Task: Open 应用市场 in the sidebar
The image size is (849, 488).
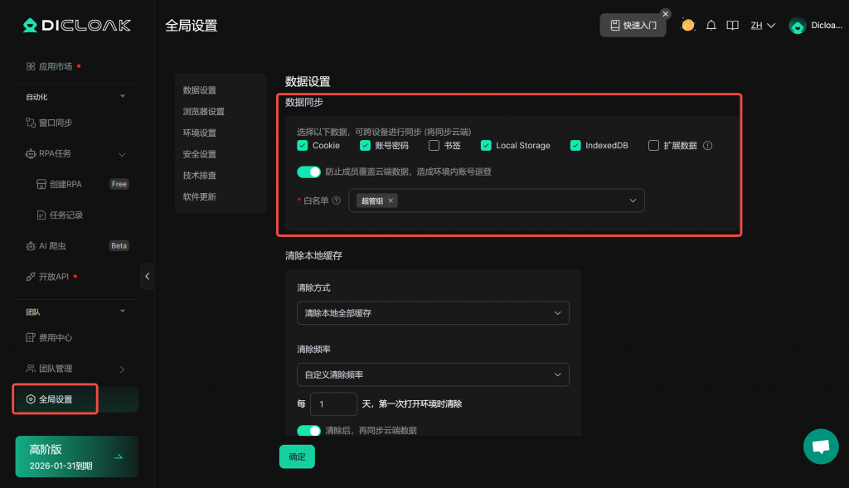Action: [x=55, y=66]
